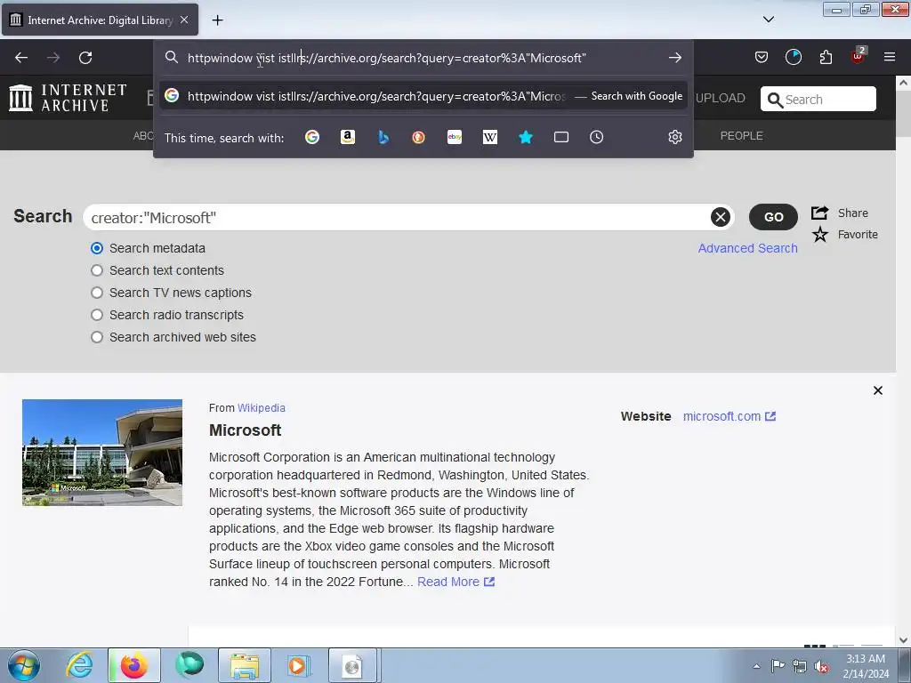
Task: Click the top-right Search box
Action: pos(818,99)
